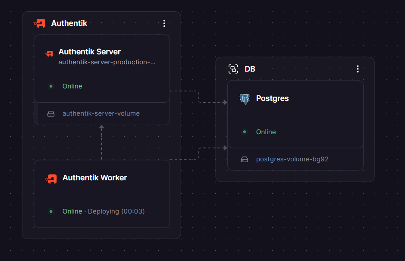Select the Authentik group title
This screenshot has height=261, width=405.
(x=69, y=23)
